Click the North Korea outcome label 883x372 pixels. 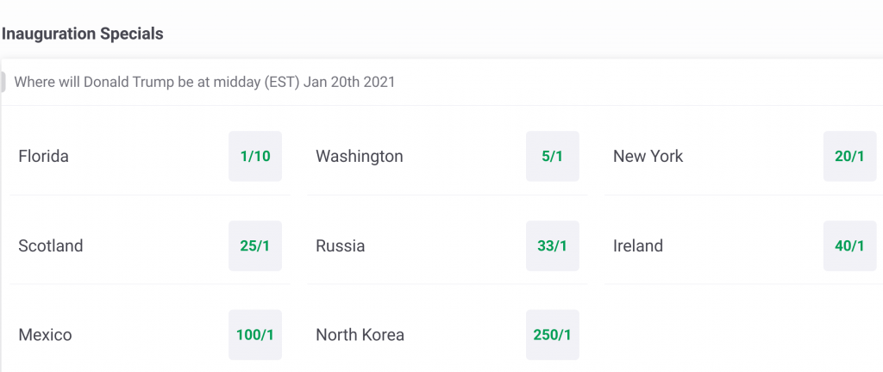360,335
